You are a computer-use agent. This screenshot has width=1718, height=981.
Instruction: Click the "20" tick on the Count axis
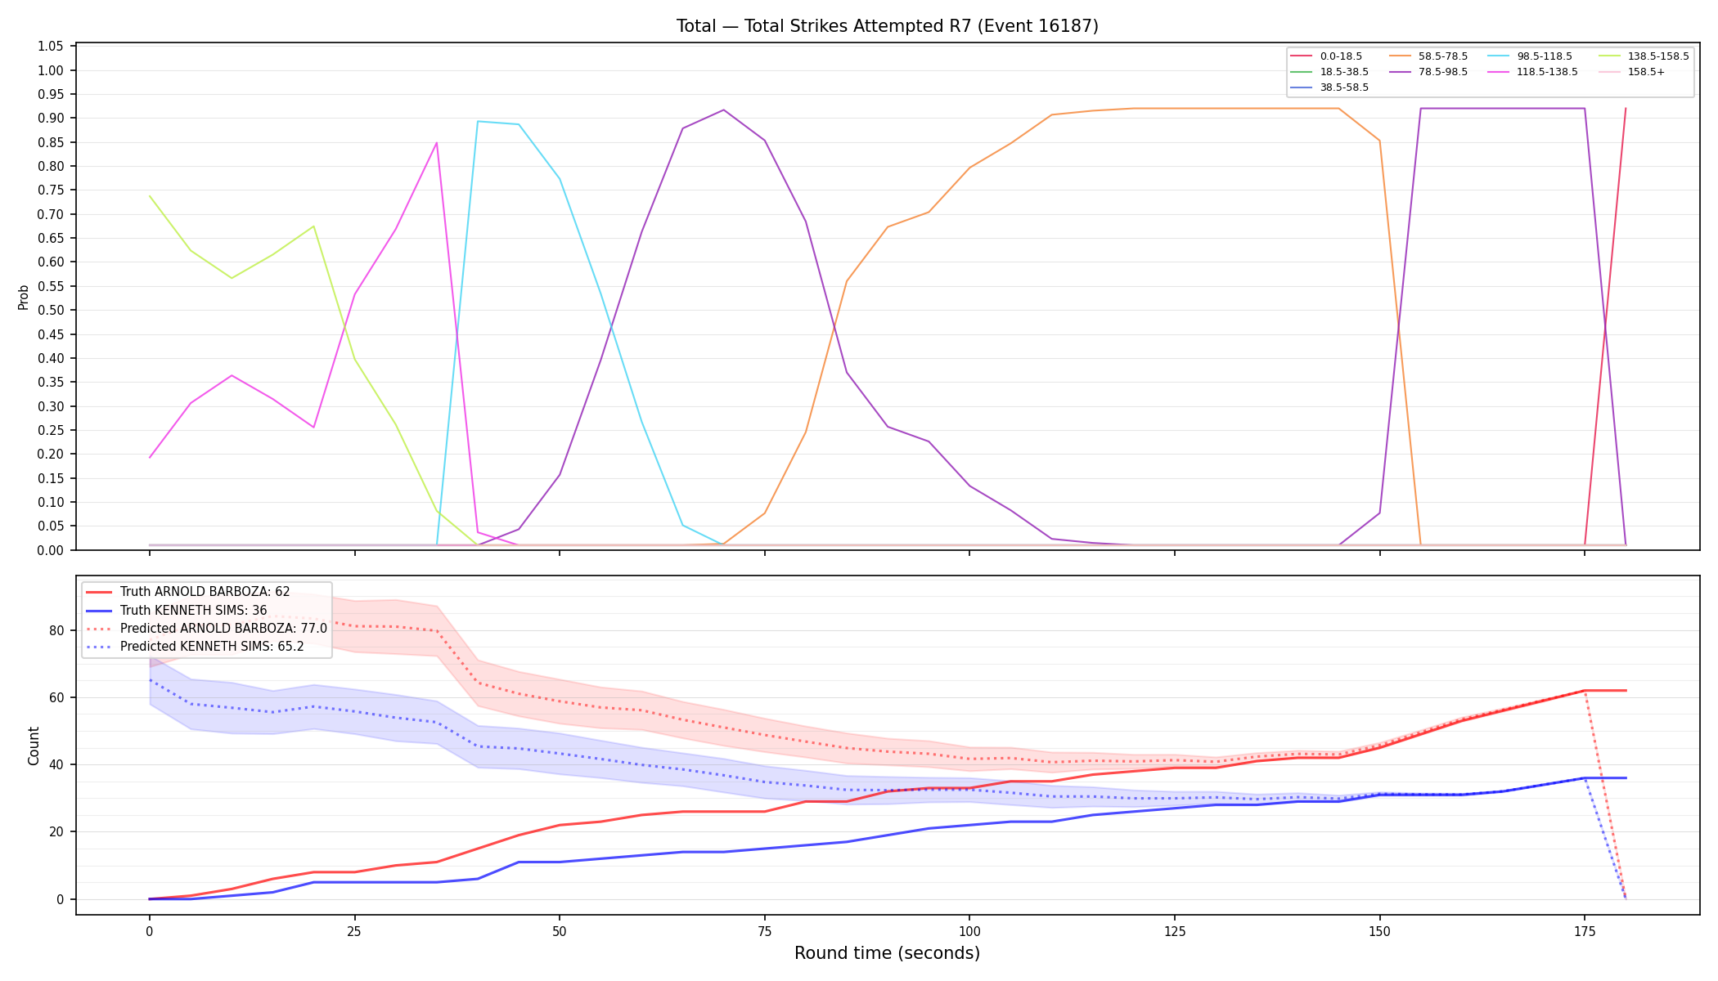57,832
